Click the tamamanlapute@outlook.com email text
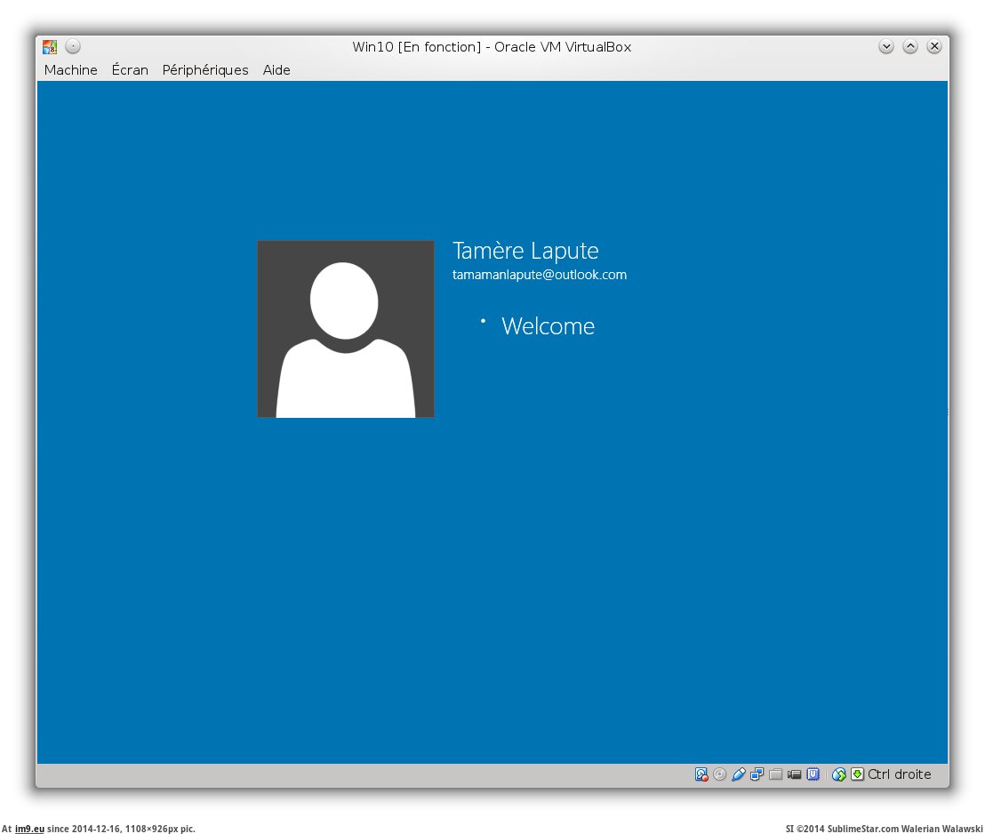Viewport: 985px width, 834px height. point(540,275)
